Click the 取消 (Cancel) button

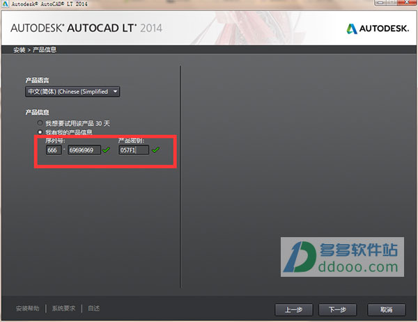pyautogui.click(x=387, y=309)
